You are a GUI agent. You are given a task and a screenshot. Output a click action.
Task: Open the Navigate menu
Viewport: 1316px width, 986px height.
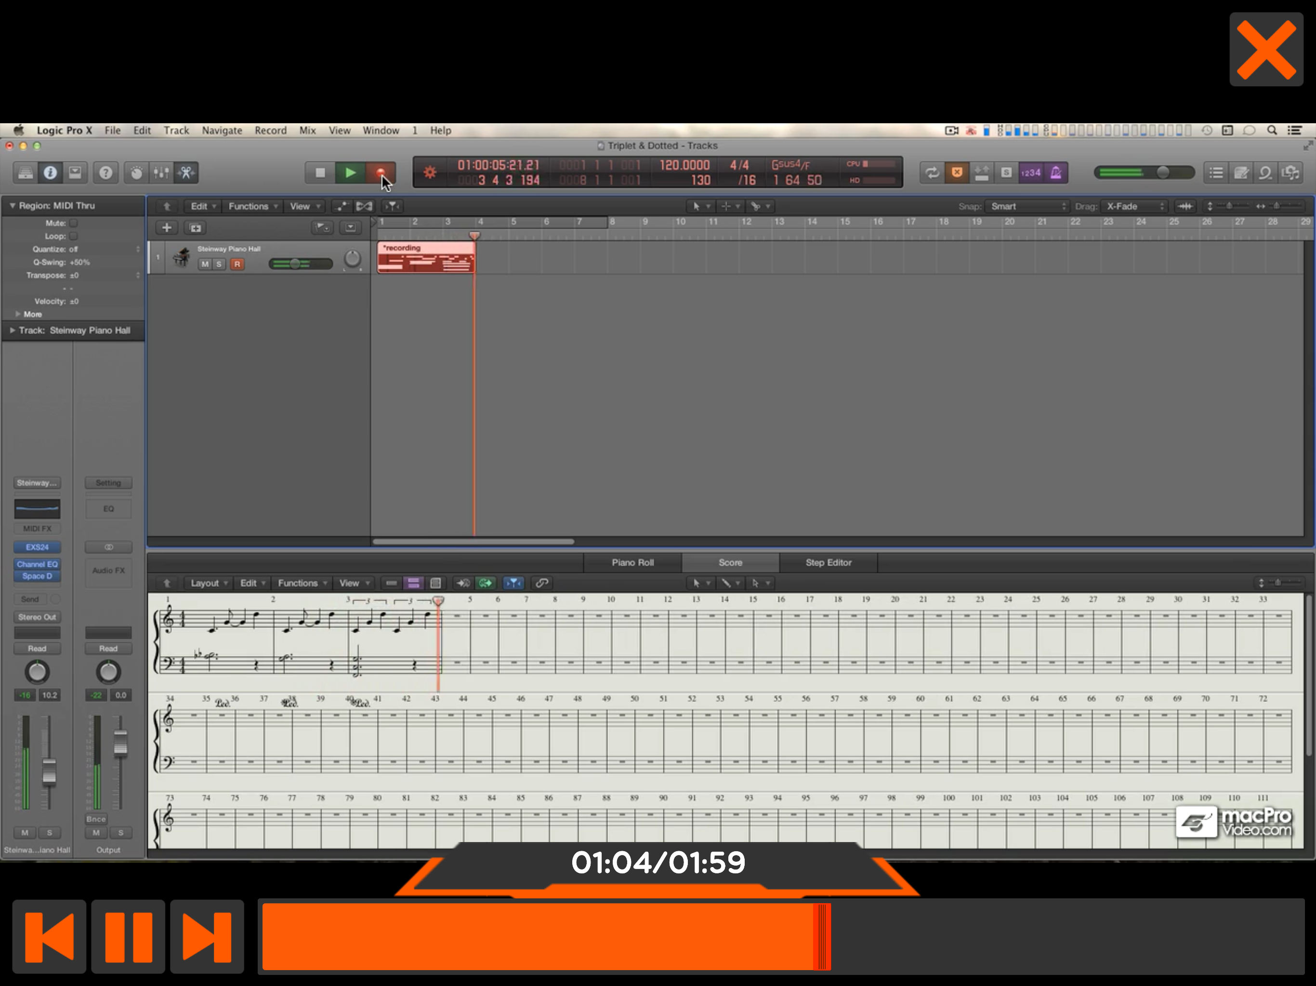pos(221,130)
